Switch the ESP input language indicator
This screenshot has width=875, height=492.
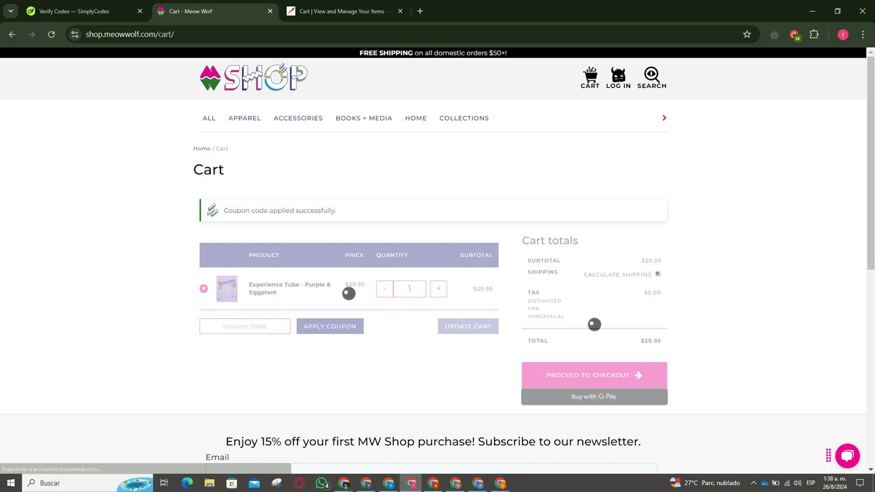point(811,483)
